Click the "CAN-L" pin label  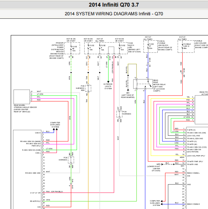pos(38,153)
